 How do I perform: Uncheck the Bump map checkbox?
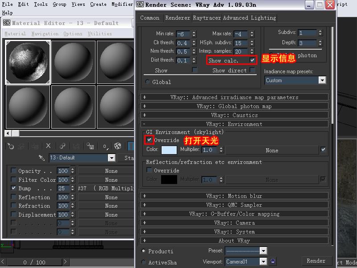click(x=13, y=188)
